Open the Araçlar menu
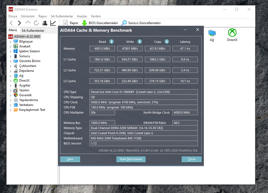The image size is (268, 193). click(82, 16)
